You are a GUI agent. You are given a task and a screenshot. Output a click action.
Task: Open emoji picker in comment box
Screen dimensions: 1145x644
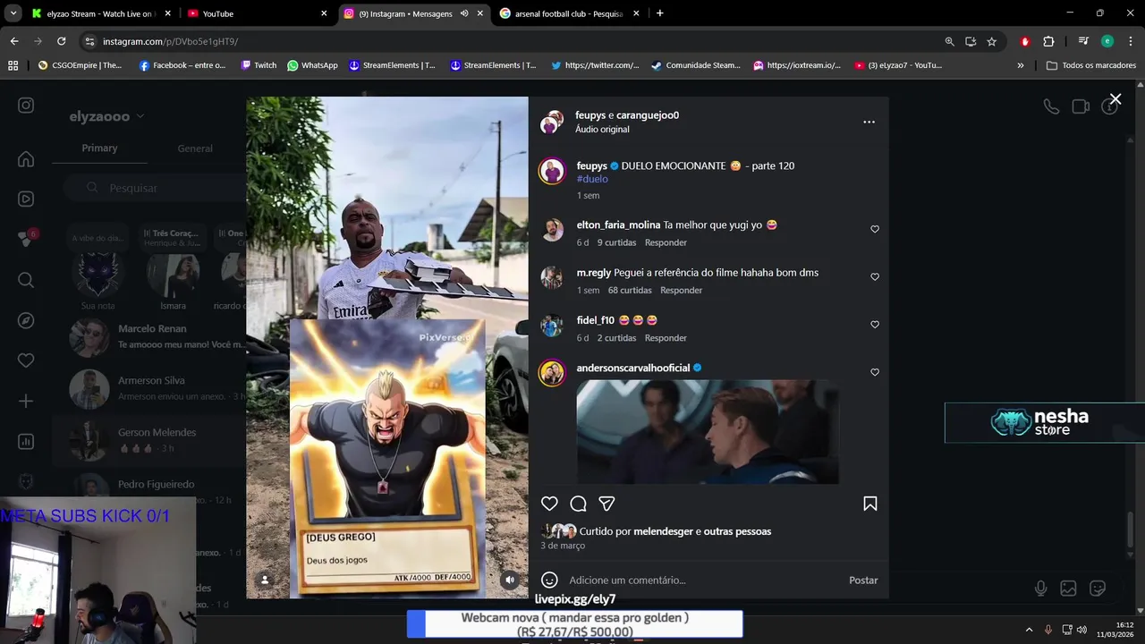click(x=550, y=580)
